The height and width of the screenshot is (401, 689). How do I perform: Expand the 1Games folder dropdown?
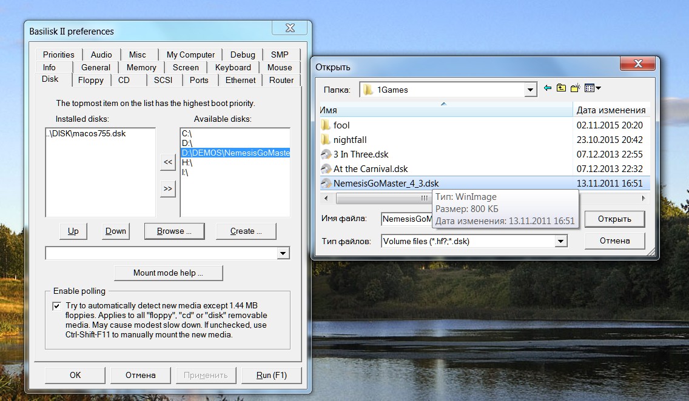click(x=531, y=90)
